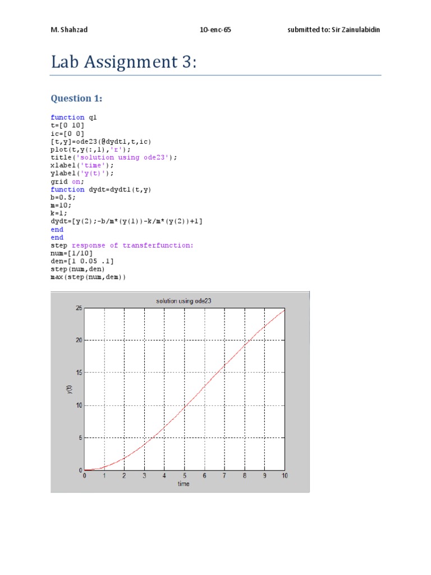Click the x-axis tick value 7

click(x=224, y=476)
